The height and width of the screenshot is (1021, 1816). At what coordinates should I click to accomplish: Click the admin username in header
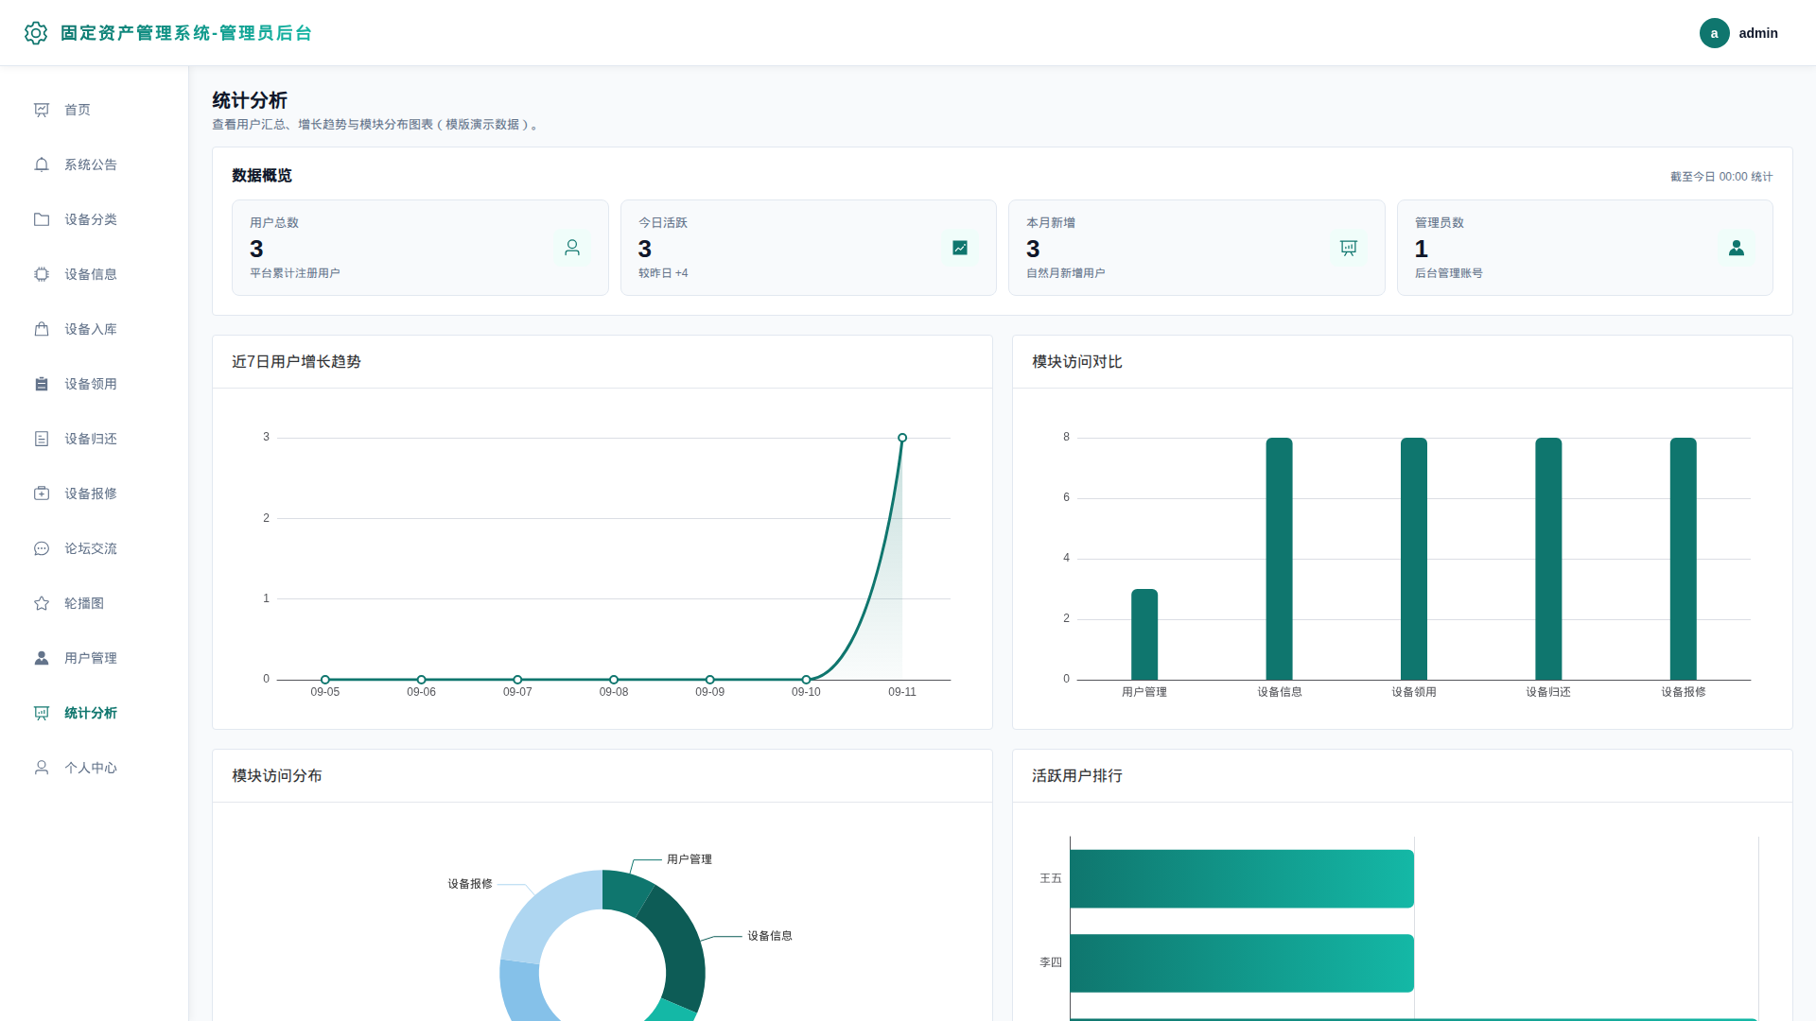pyautogui.click(x=1758, y=33)
